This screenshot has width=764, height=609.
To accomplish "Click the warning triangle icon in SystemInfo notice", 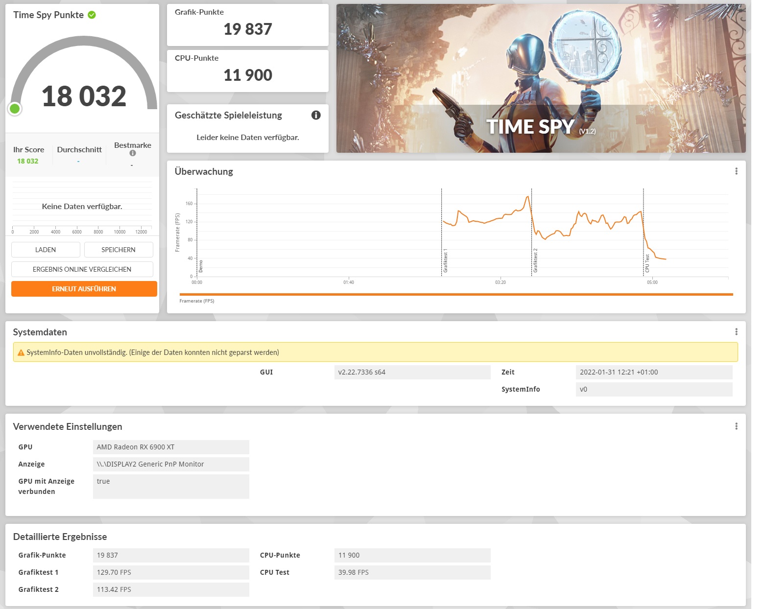I will click(x=21, y=352).
